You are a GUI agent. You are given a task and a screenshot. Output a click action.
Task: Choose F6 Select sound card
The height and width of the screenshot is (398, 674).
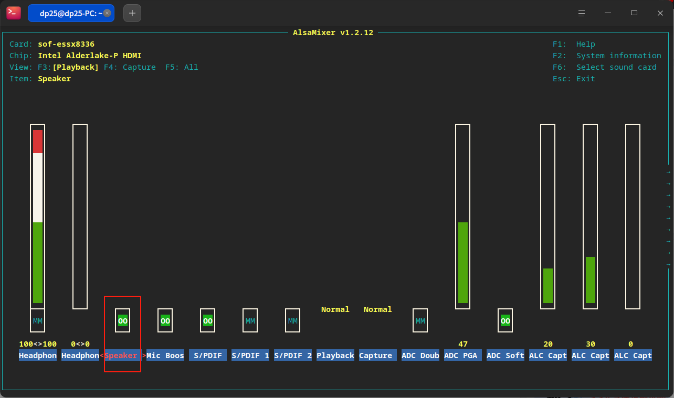605,67
